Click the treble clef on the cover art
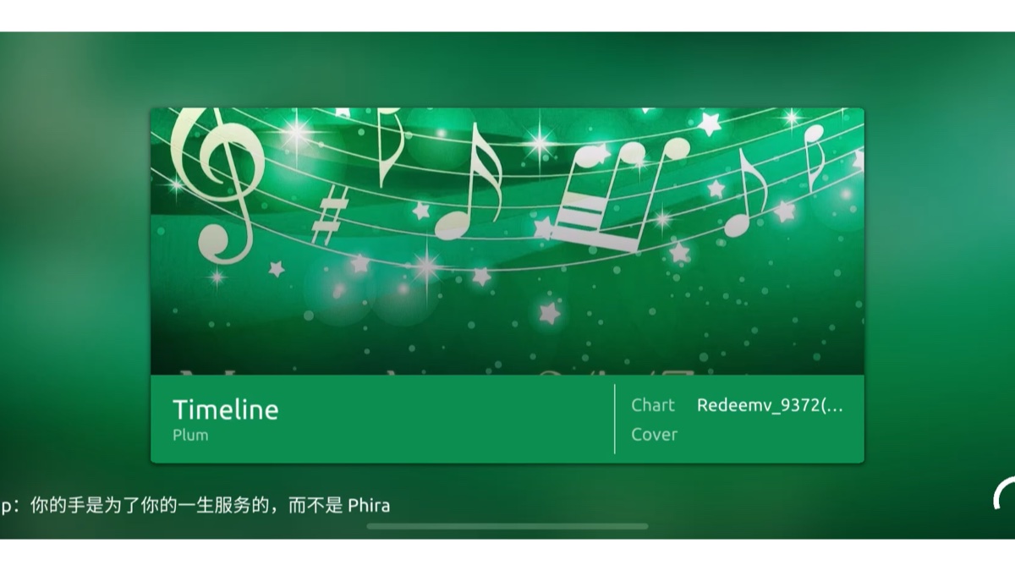This screenshot has height=571, width=1015. pyautogui.click(x=220, y=182)
